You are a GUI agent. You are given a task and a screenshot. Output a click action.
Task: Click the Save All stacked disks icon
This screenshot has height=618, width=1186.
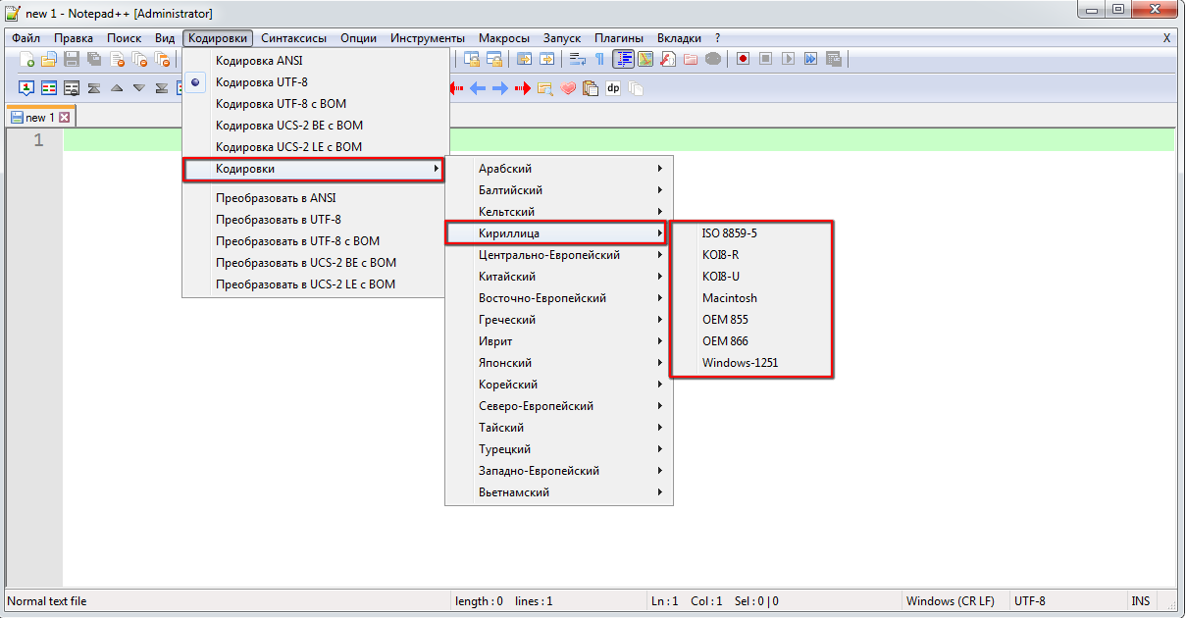click(x=94, y=59)
